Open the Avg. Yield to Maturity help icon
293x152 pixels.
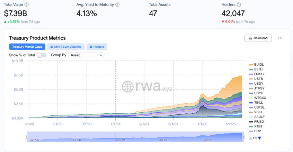tap(117, 4)
